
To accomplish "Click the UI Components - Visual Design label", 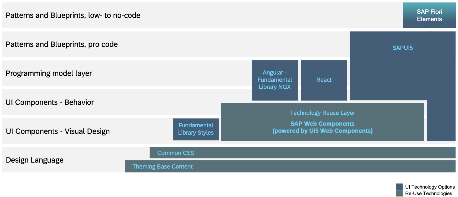I will tap(58, 131).
